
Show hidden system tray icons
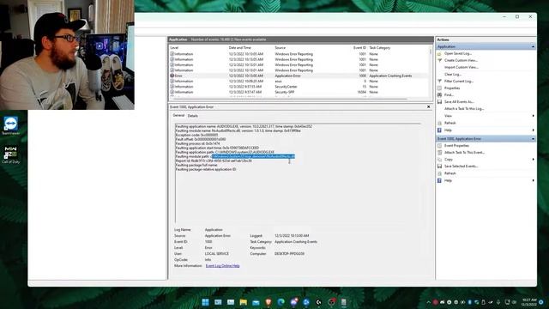coord(428,302)
